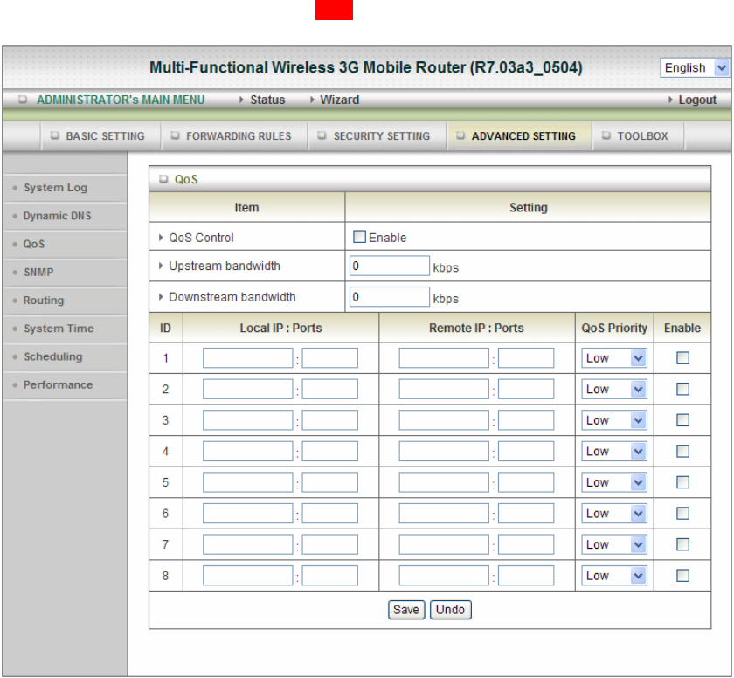Click the Save button
This screenshot has width=734, height=678.
[406, 610]
